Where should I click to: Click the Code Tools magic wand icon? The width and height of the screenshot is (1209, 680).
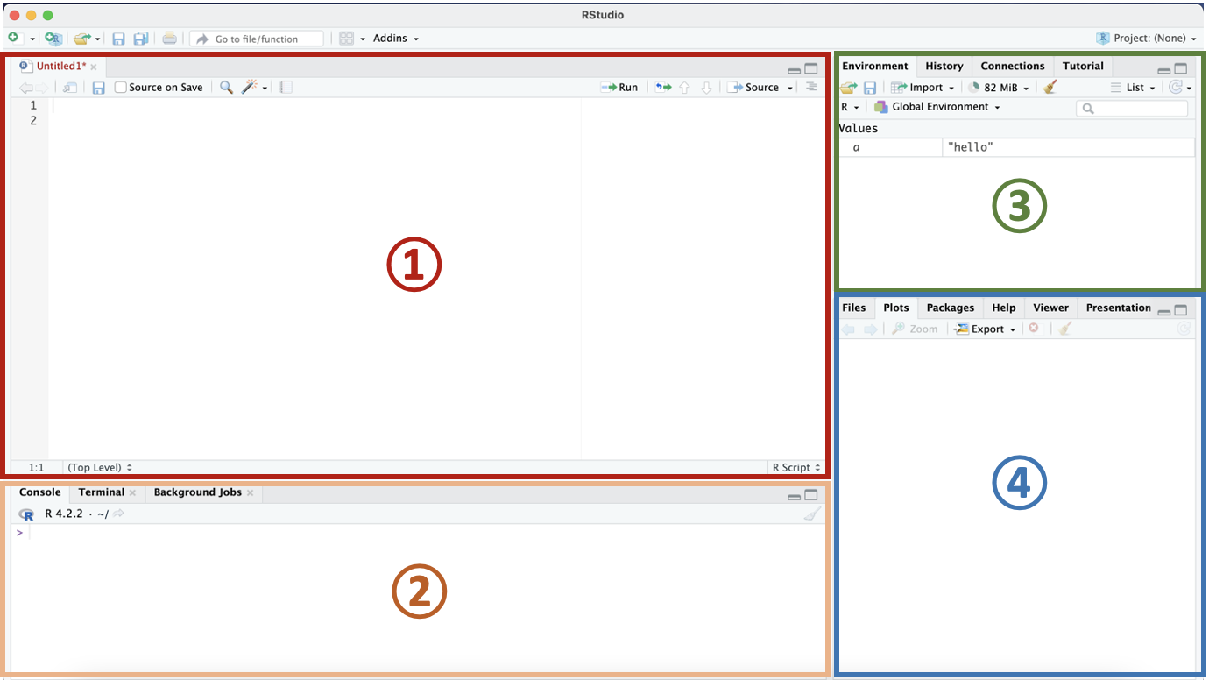[251, 88]
